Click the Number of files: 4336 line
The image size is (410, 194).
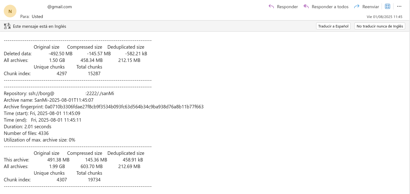(26, 133)
